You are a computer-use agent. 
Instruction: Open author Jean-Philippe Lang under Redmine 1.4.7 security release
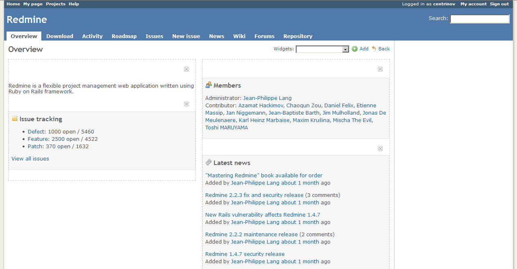click(x=255, y=262)
